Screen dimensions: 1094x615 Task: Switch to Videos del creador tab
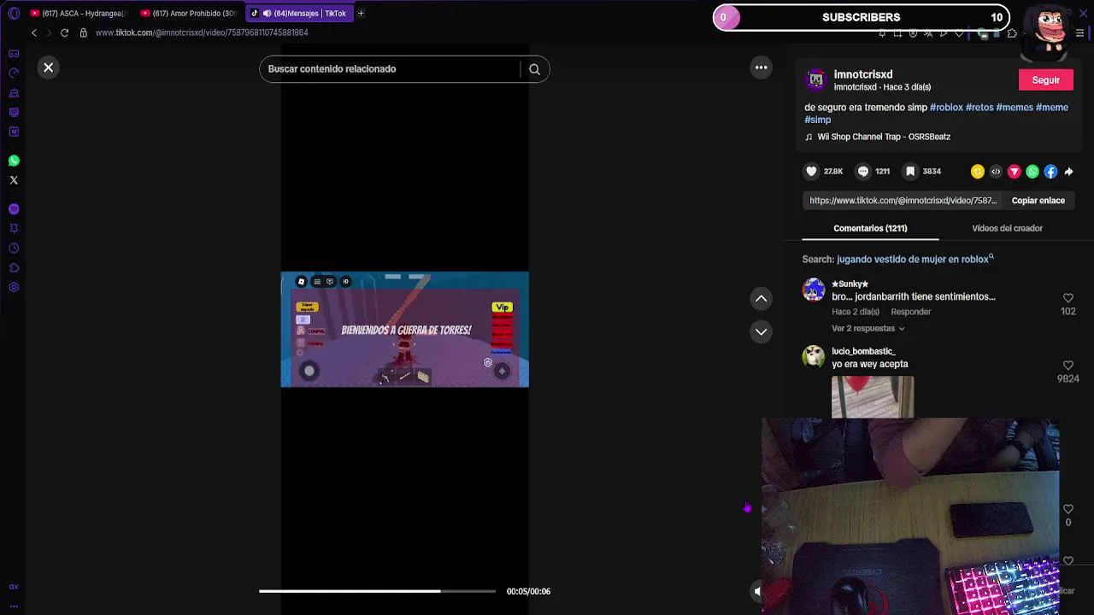coord(1007,228)
